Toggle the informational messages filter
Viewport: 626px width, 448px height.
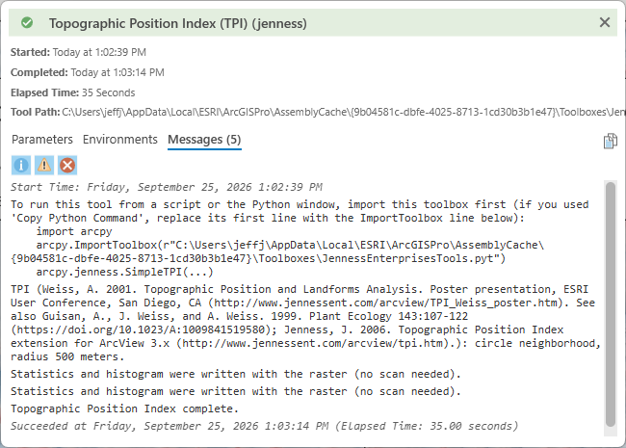point(21,165)
